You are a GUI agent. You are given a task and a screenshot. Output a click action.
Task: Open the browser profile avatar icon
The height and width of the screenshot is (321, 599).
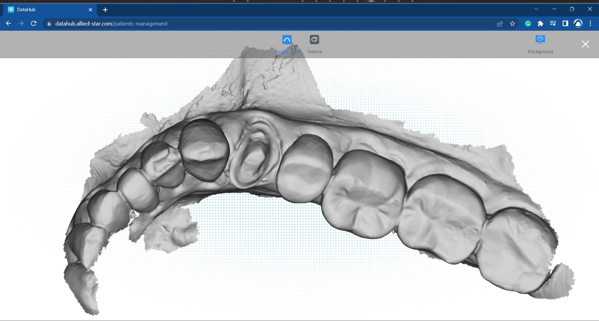pos(578,23)
